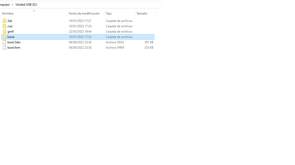
Task: Click 'Carpeta de archivos' in the 3ds row
Action: coord(119,21)
